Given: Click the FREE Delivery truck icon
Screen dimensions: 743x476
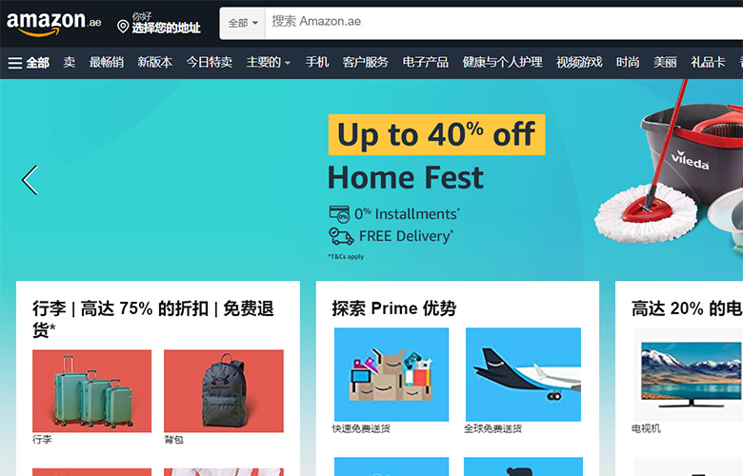Looking at the screenshot, I should (341, 236).
